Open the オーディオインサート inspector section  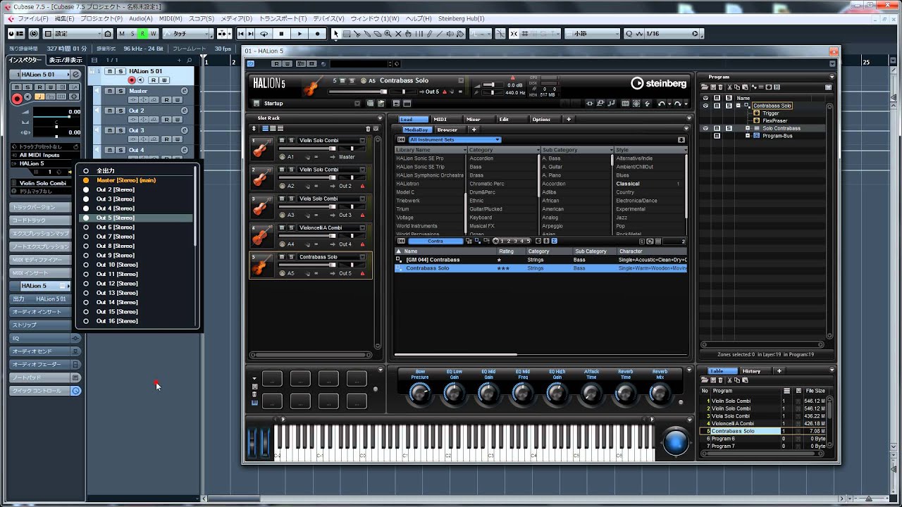pos(41,312)
